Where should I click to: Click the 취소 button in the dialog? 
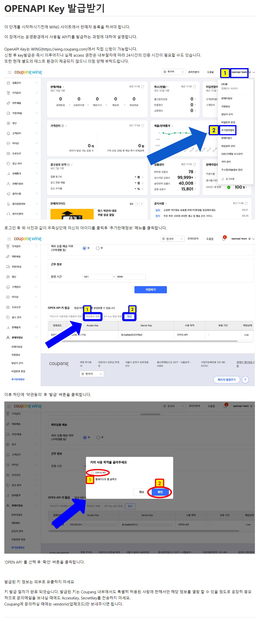click(x=142, y=492)
